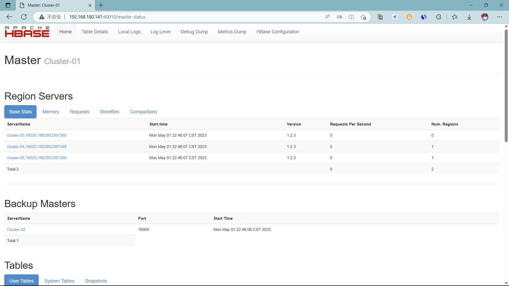Click the Start time header in Region Servers
This screenshot has width=509, height=286.
[158, 124]
